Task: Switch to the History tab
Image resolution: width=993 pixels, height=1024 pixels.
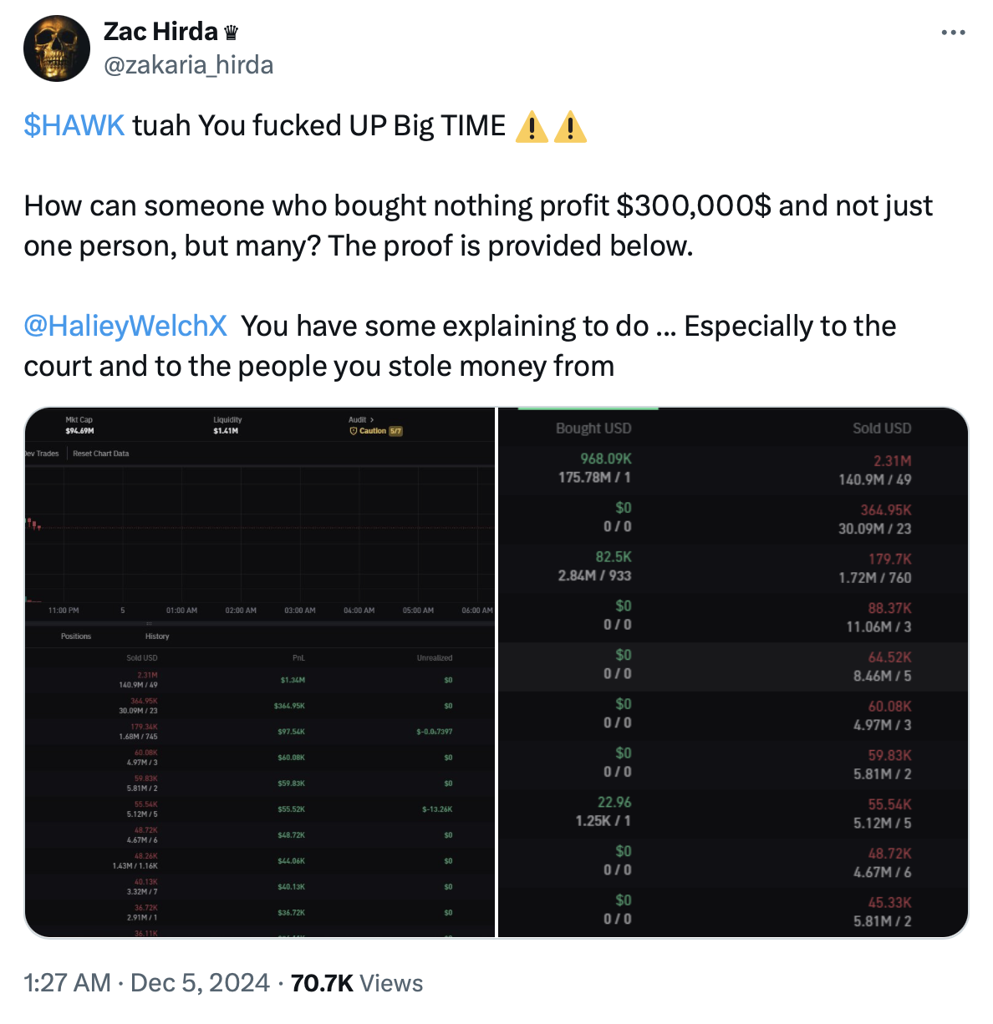Action: click(x=157, y=636)
